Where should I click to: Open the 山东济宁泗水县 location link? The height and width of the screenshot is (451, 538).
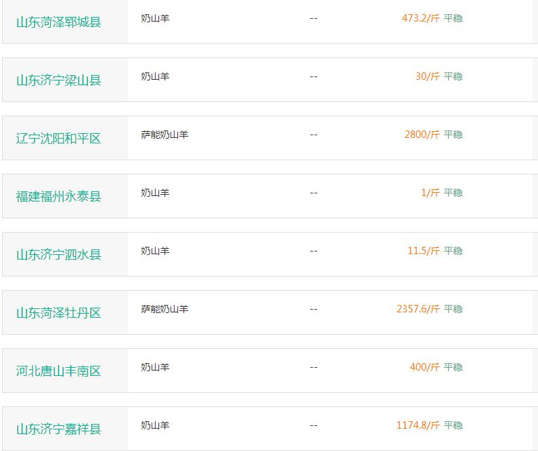click(x=59, y=255)
